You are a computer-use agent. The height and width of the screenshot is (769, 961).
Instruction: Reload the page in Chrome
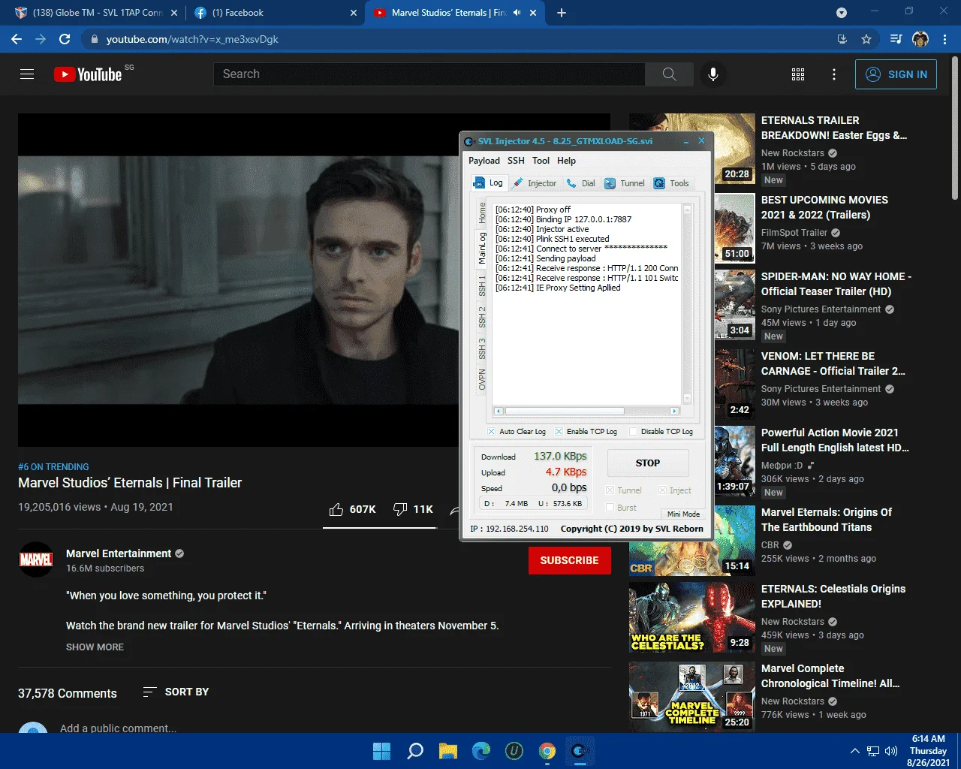tap(65, 39)
